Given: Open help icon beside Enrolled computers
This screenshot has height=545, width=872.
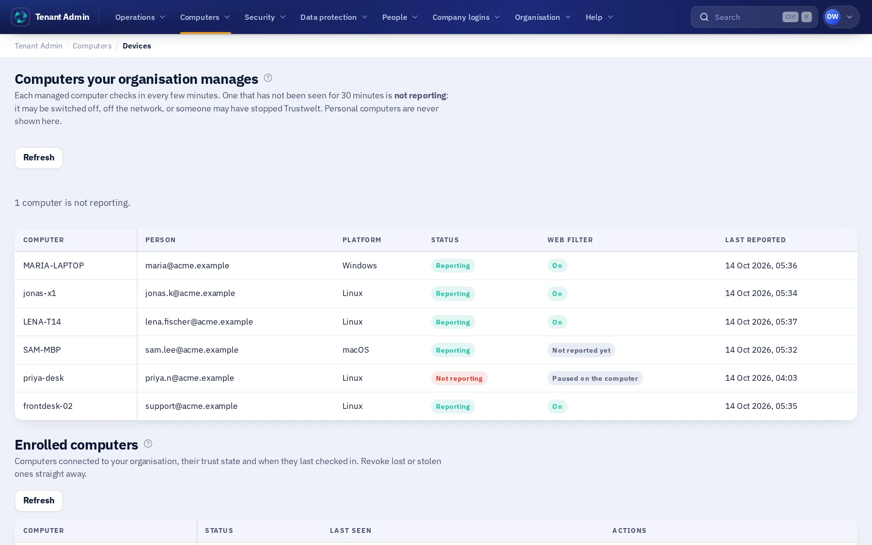Looking at the screenshot, I should tap(148, 444).
